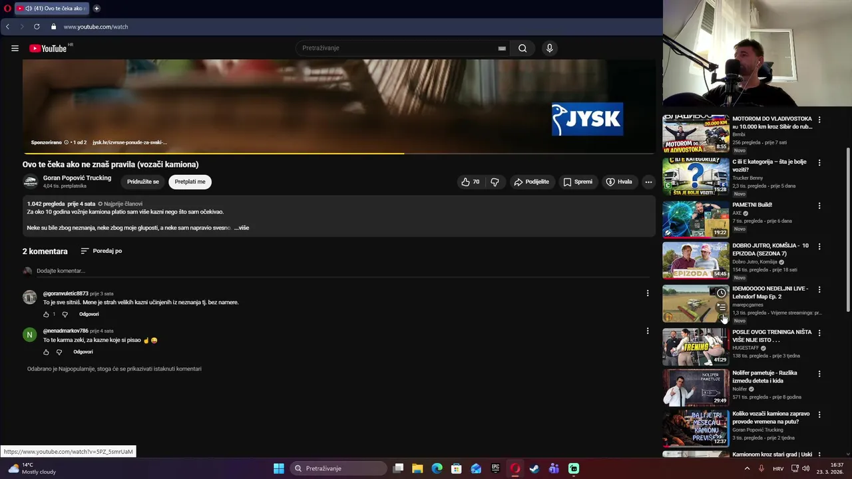
Task: Open Goran Popović Trucking channel avatar
Action: (x=30, y=182)
